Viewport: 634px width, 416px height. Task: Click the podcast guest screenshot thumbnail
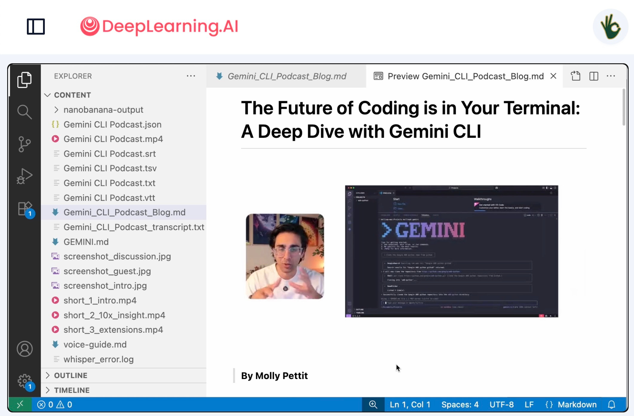tap(285, 256)
